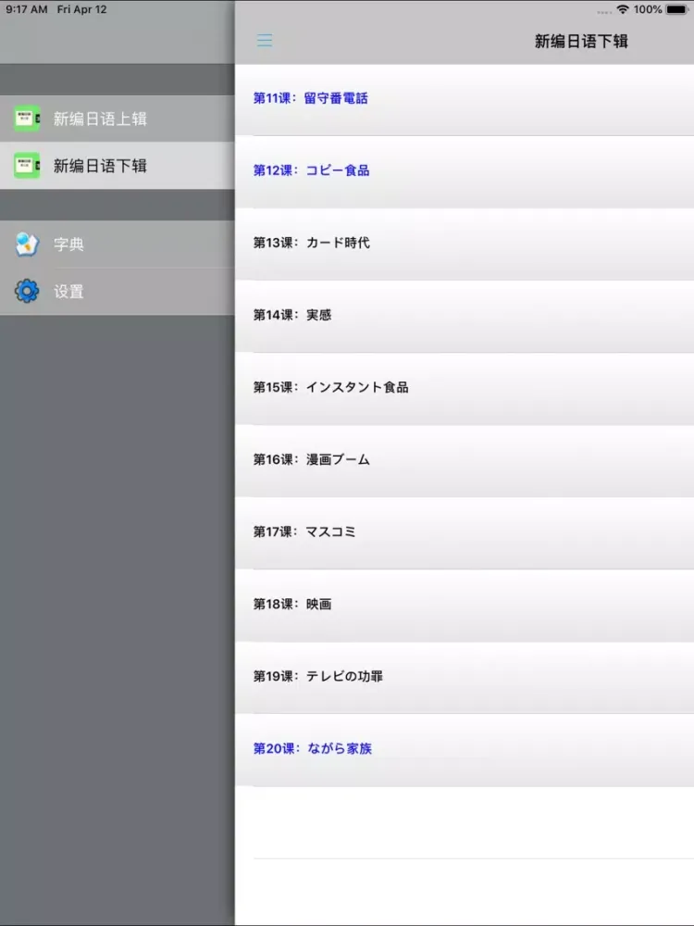Screen dimensions: 694x926
Task: Tap the date Fri Apr 12
Action: [82, 9]
